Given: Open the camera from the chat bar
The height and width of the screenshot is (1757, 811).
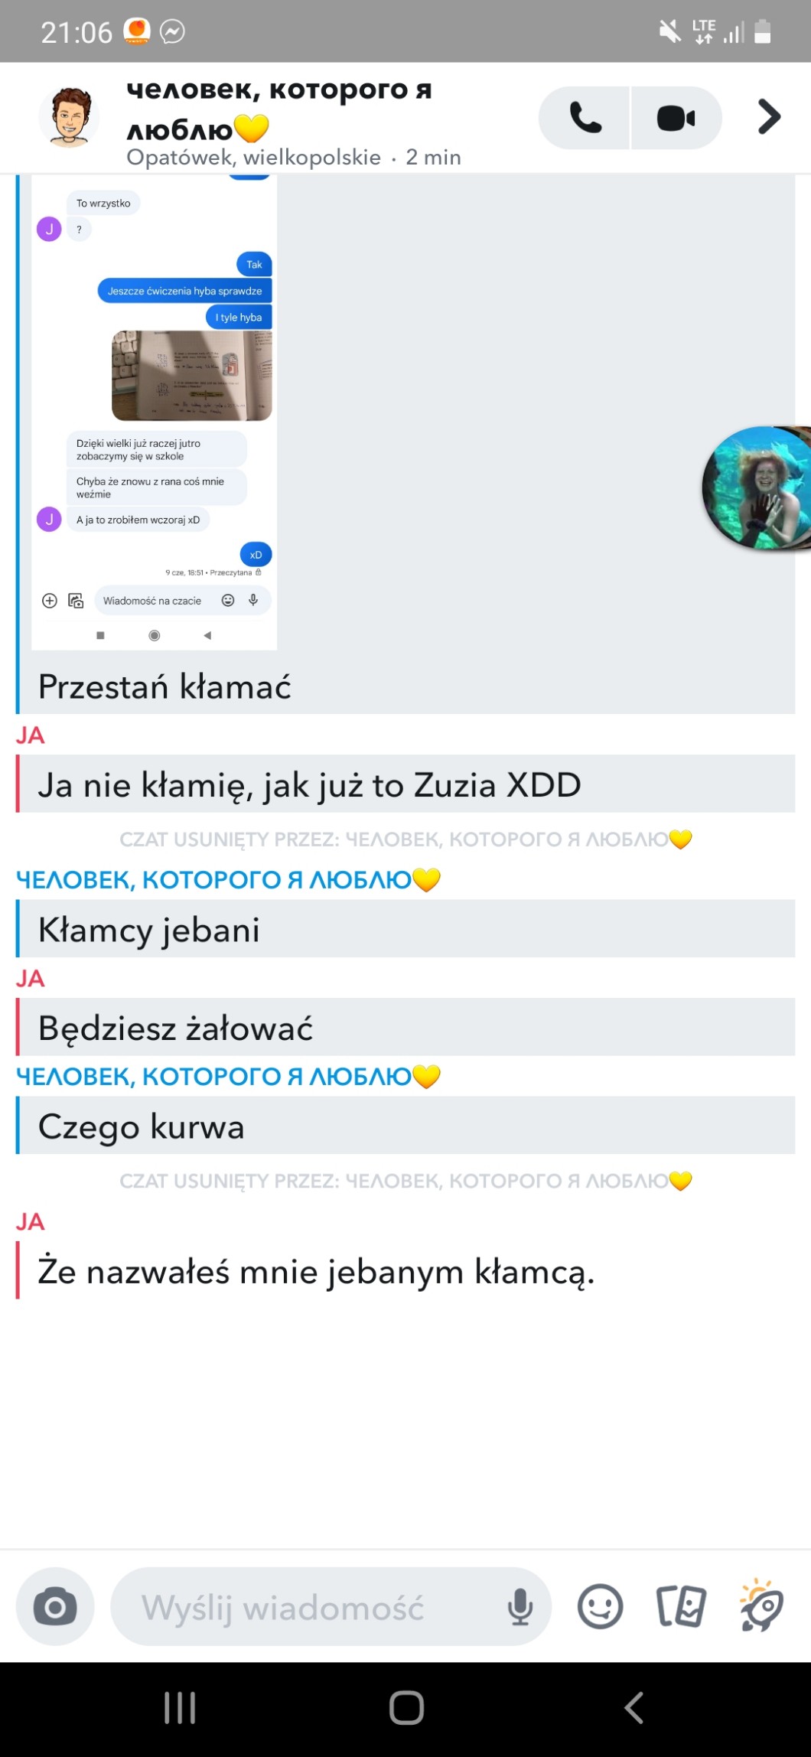Looking at the screenshot, I should [55, 1606].
